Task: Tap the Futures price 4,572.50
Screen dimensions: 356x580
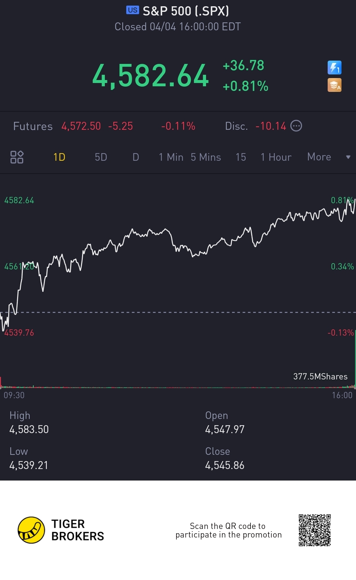Action: click(x=81, y=126)
